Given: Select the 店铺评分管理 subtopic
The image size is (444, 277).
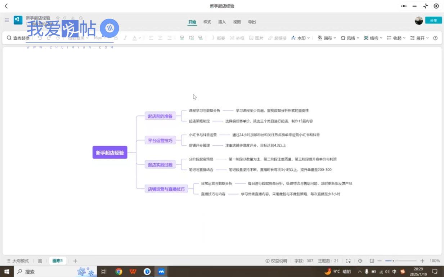Looking at the screenshot, I should pos(199,145).
